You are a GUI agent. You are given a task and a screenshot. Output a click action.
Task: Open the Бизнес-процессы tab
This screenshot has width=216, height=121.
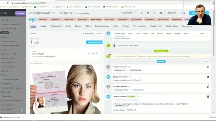(102, 26)
